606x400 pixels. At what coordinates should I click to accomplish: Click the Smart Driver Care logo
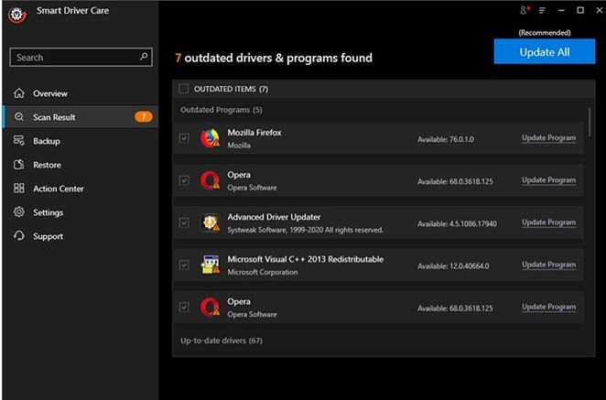tap(16, 14)
